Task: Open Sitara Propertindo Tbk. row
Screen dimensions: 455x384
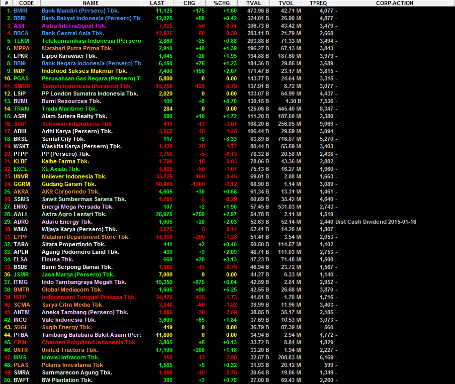Action: (227, 244)
